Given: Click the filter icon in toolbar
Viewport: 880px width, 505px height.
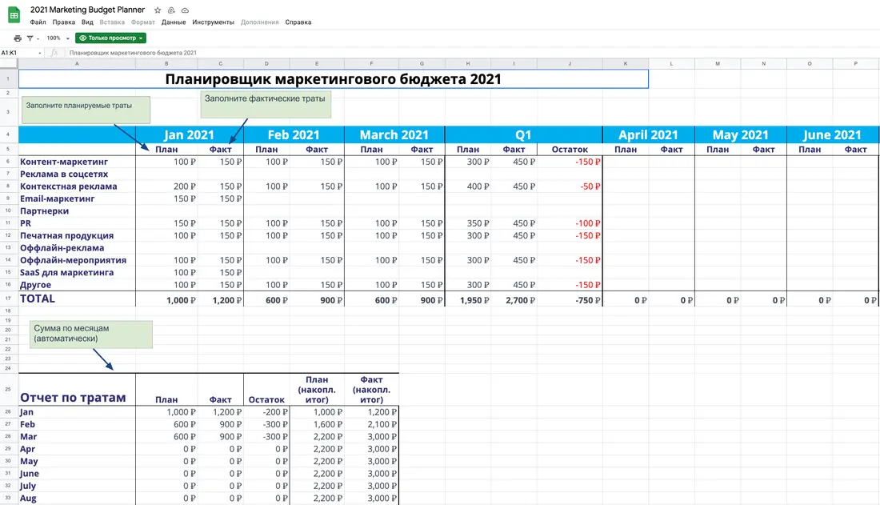Looking at the screenshot, I should point(30,38).
